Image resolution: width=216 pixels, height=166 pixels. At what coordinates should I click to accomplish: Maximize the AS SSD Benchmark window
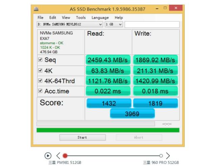coord(165,8)
